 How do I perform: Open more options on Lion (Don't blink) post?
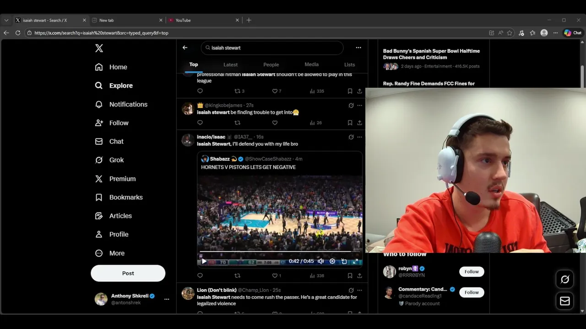360,290
